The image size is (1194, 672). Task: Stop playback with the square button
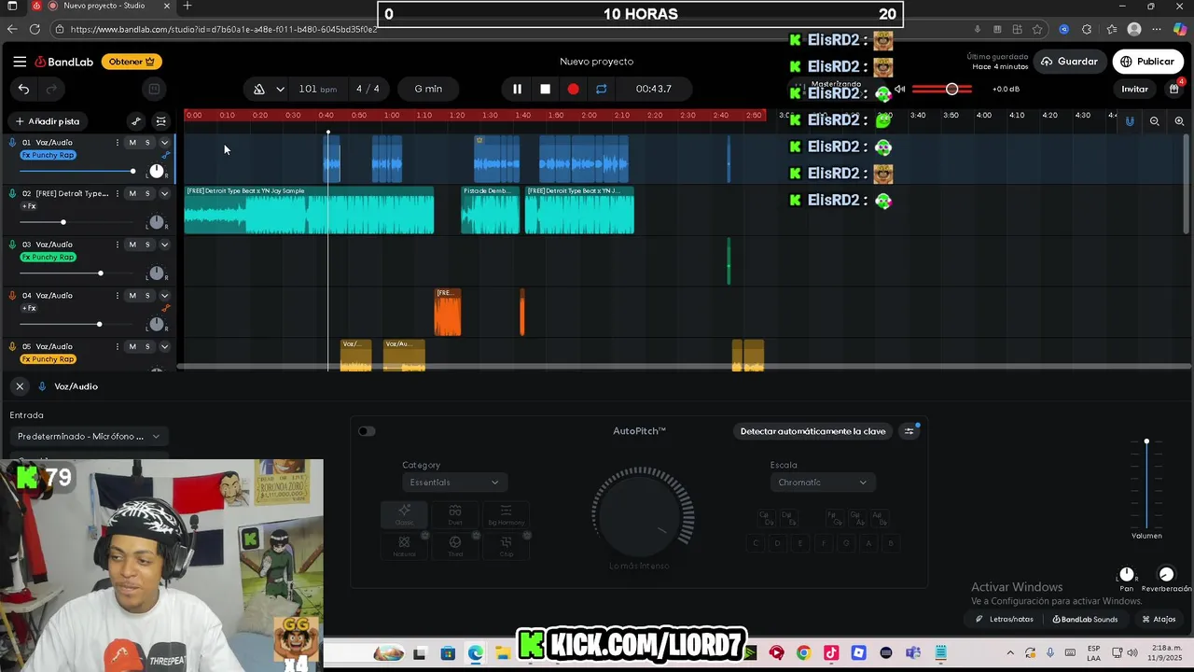pos(545,89)
